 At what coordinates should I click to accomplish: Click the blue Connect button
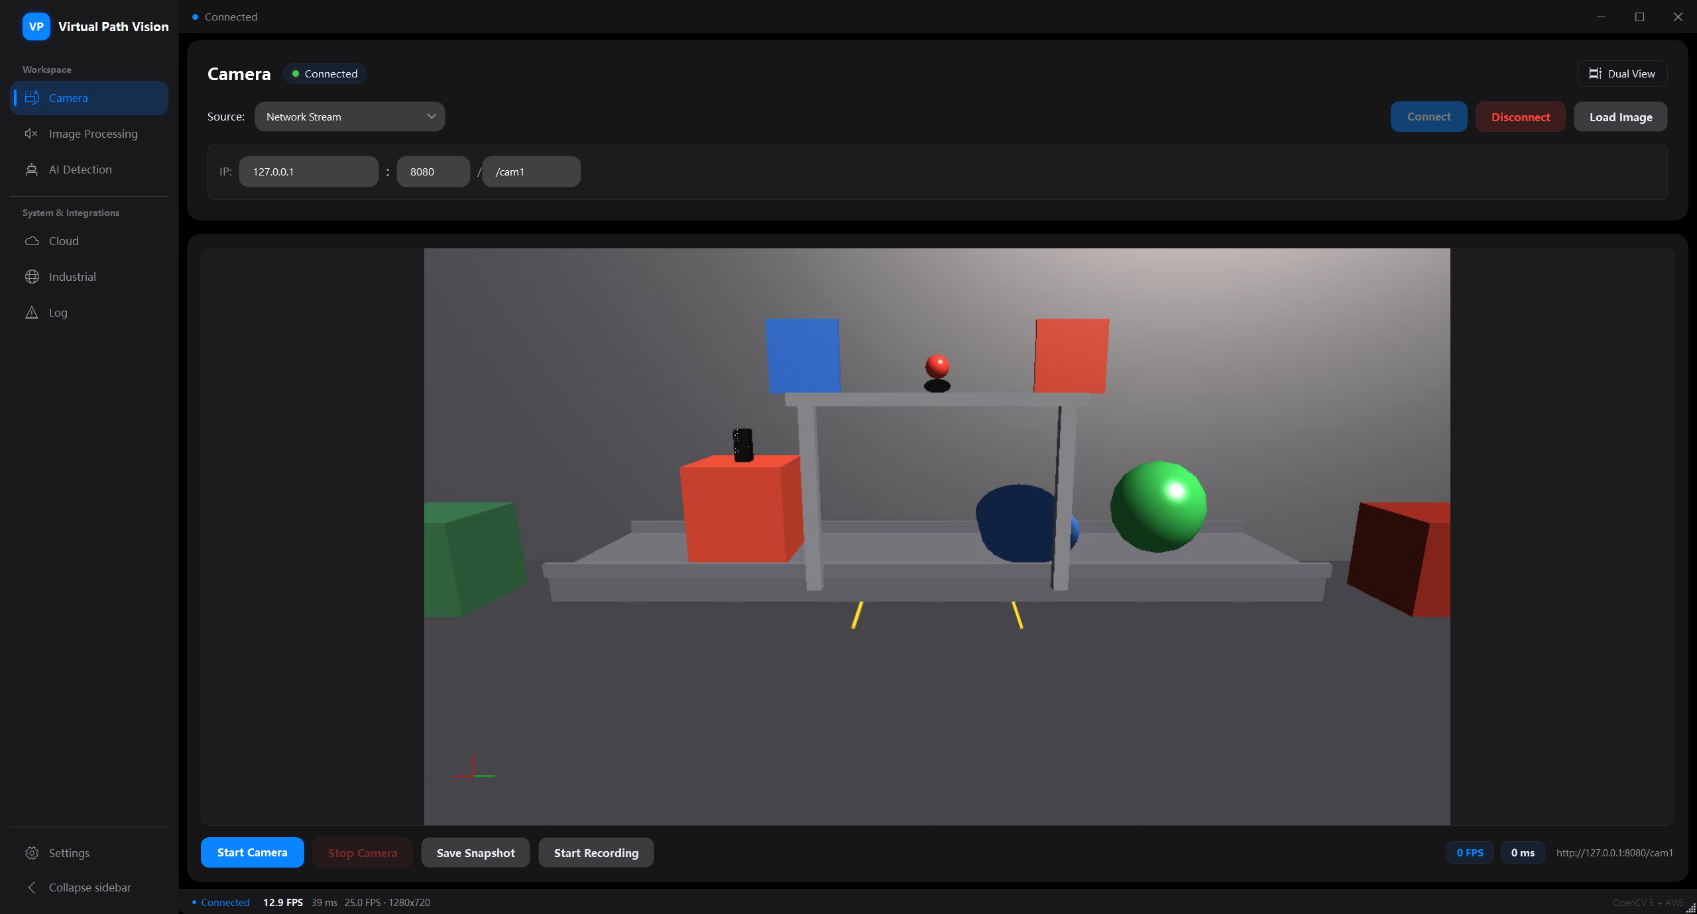[x=1429, y=117]
